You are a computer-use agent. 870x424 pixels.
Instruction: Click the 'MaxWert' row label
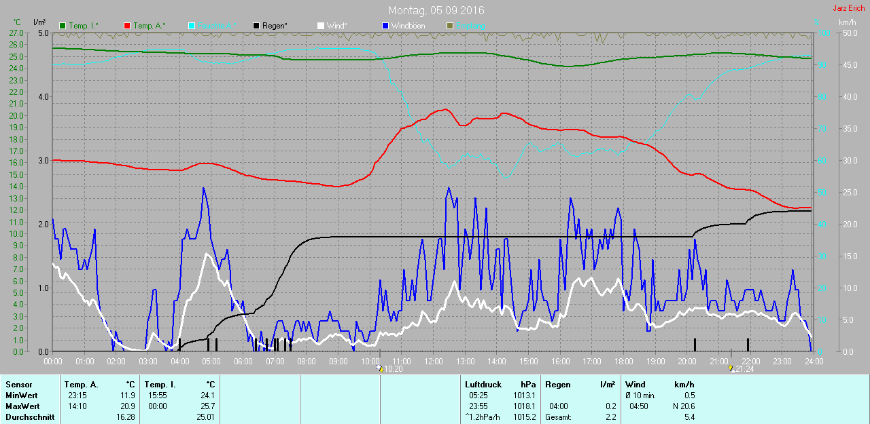point(21,406)
